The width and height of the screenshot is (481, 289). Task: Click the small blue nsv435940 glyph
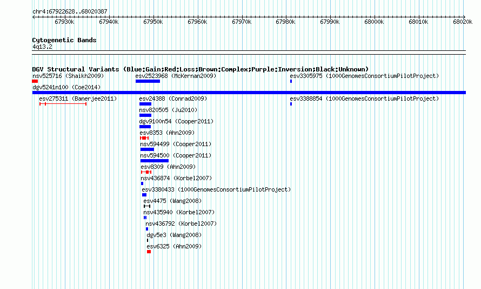(145, 218)
